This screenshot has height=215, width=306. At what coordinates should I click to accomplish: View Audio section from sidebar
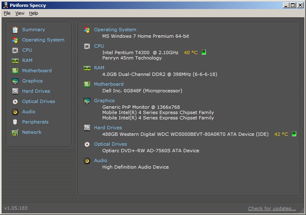coord(29,112)
